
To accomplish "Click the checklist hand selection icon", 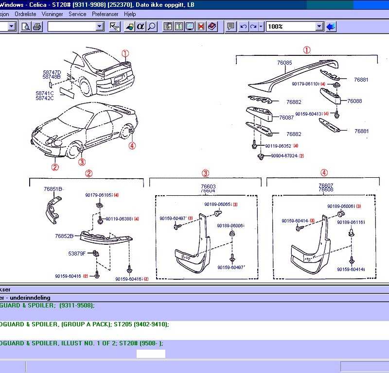I will (x=115, y=27).
